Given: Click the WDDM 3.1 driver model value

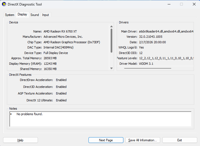Looking at the screenshot, I should point(146,64).
